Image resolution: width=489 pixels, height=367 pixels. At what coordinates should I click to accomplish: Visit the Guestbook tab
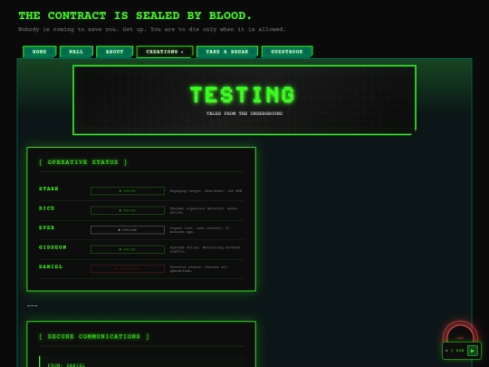click(287, 52)
